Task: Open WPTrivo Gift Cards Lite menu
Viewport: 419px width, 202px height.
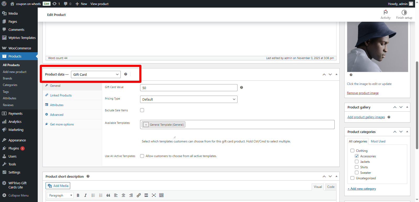Action: 19,185
